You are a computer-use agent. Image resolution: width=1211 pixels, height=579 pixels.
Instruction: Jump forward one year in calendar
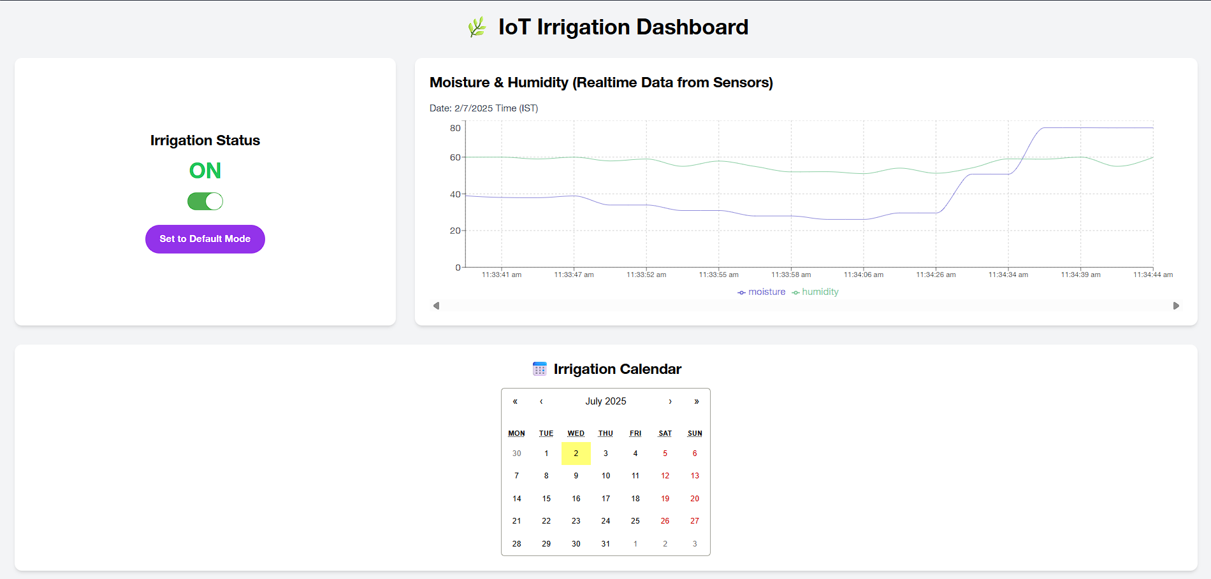point(696,401)
